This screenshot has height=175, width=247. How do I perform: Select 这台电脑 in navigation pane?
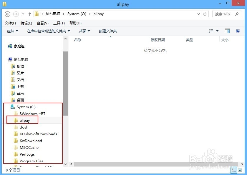pyautogui.click(x=18, y=59)
